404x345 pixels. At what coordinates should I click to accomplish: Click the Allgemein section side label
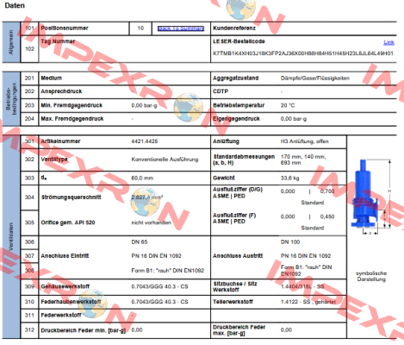click(11, 42)
